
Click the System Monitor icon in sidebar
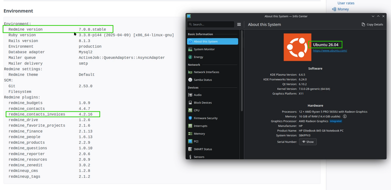click(x=190, y=49)
